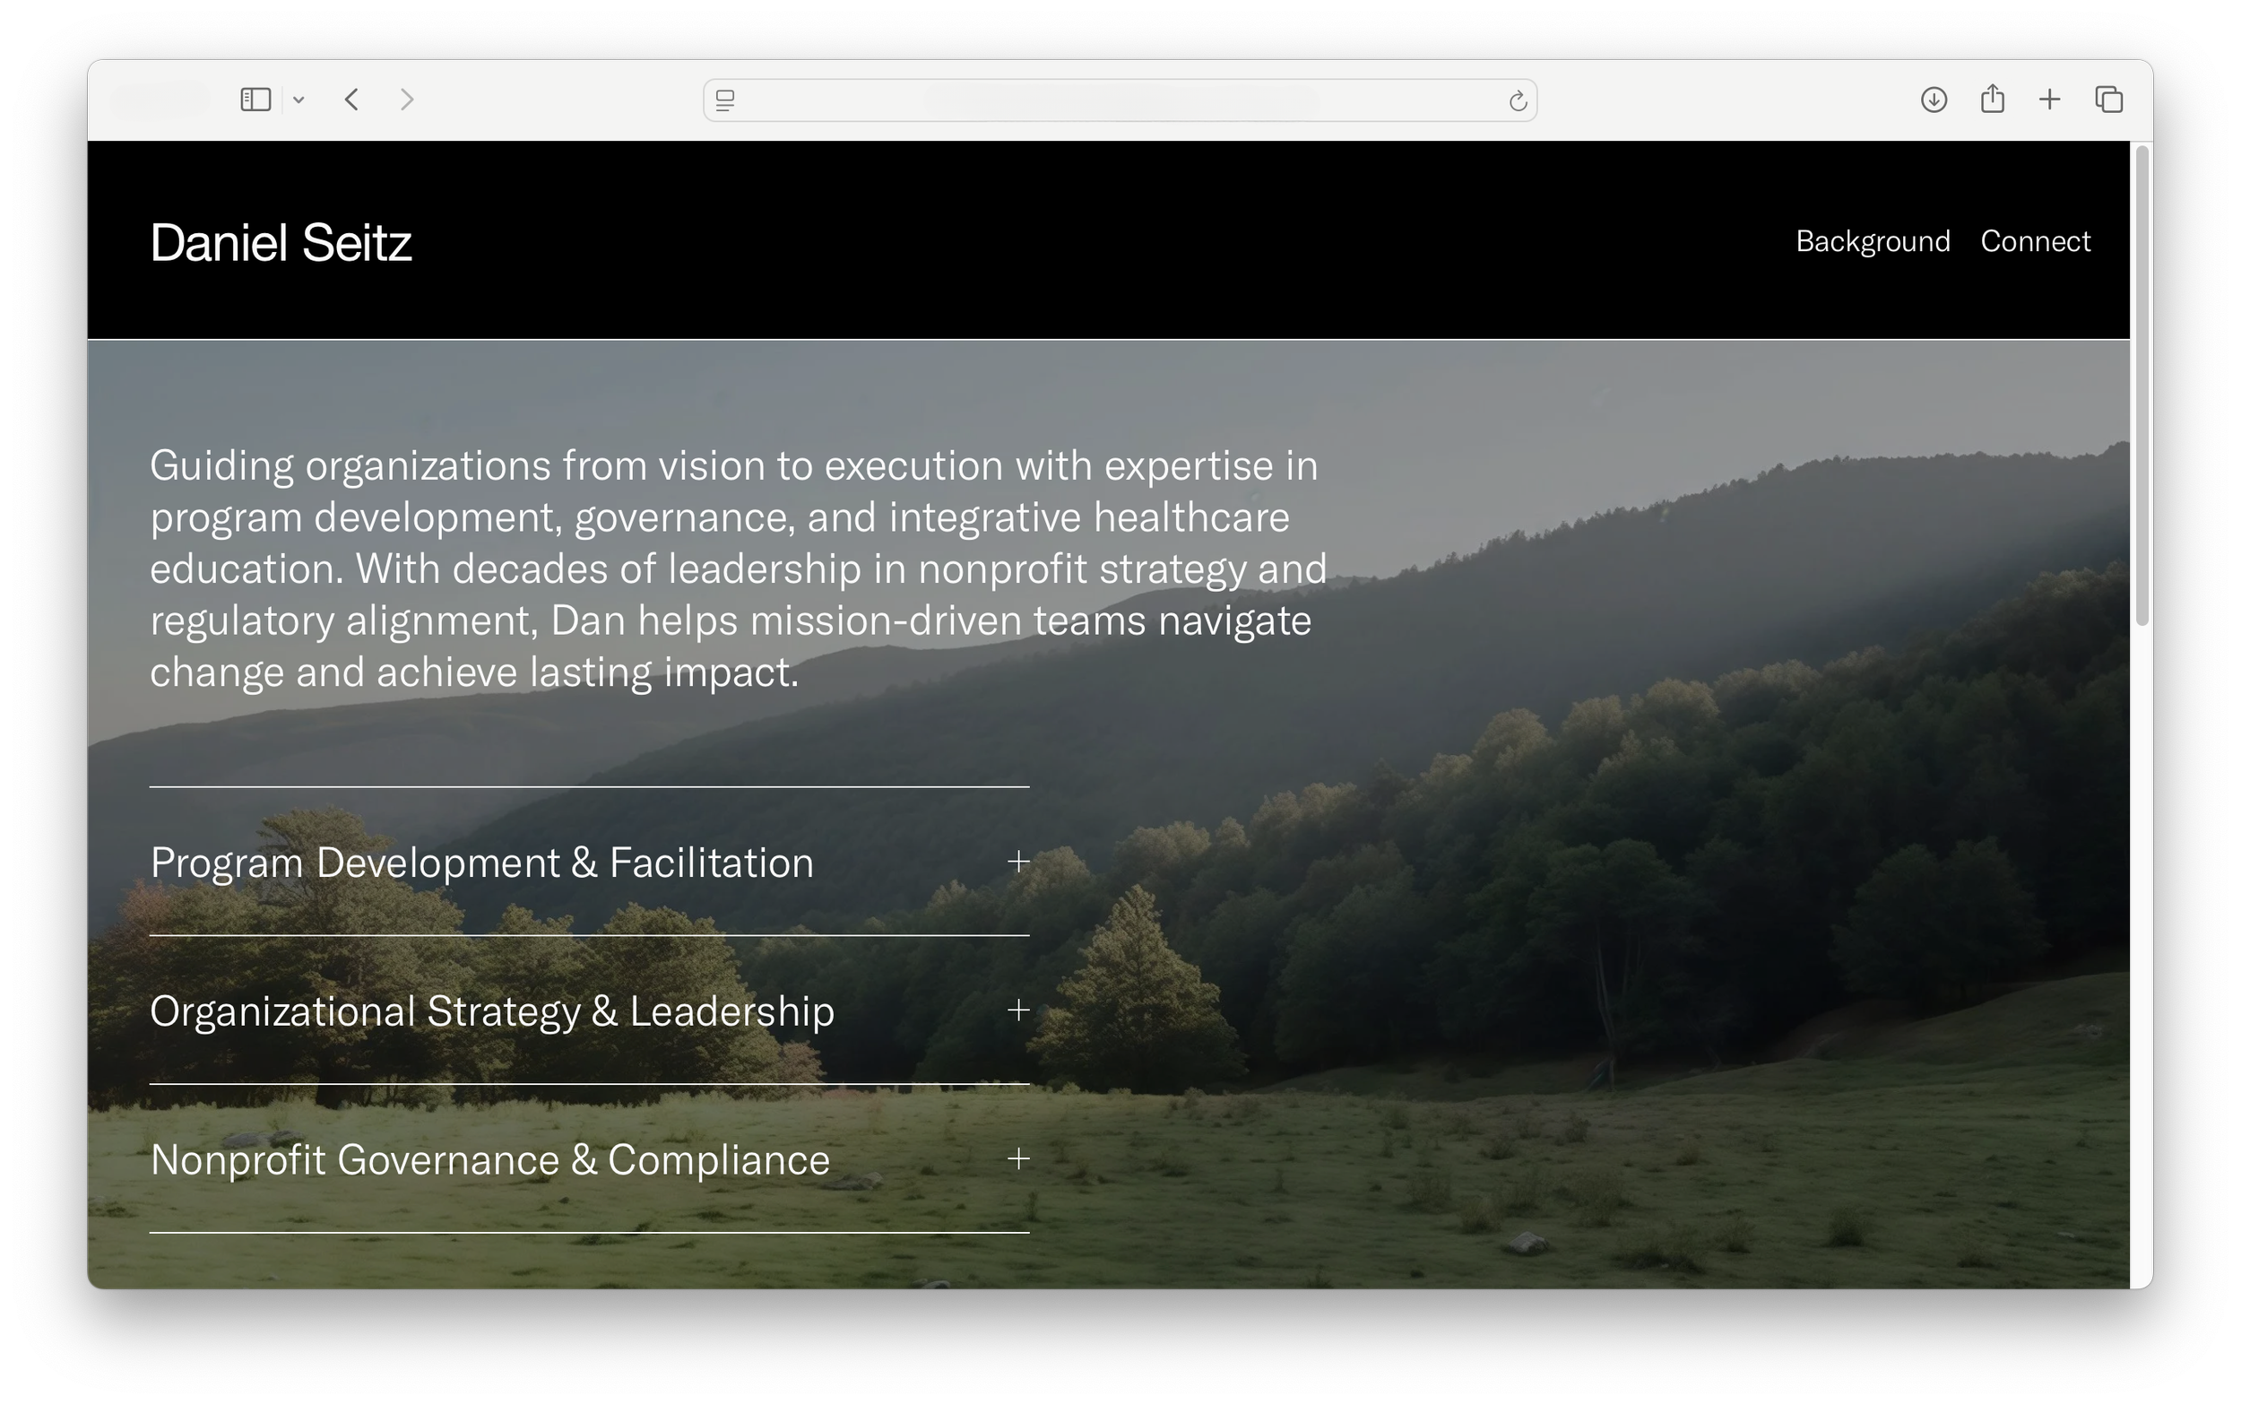
Task: Go to the Connect page
Action: tap(2035, 241)
